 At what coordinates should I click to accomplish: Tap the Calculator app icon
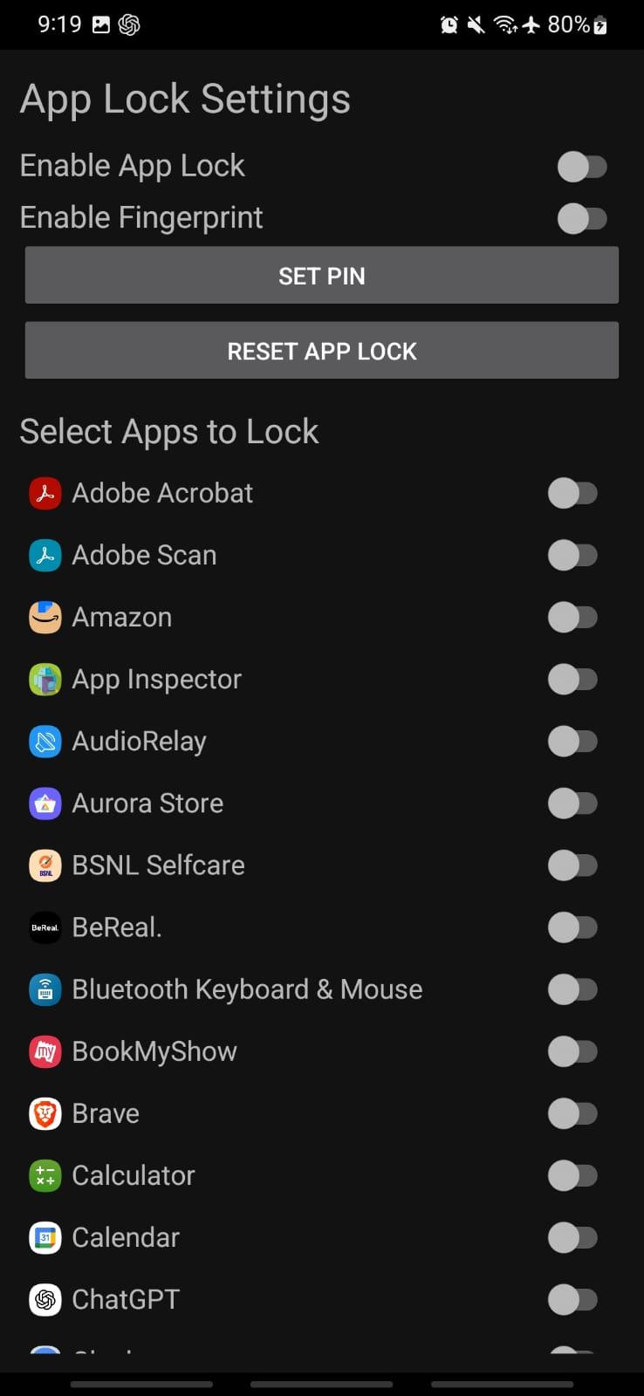pyautogui.click(x=45, y=1175)
